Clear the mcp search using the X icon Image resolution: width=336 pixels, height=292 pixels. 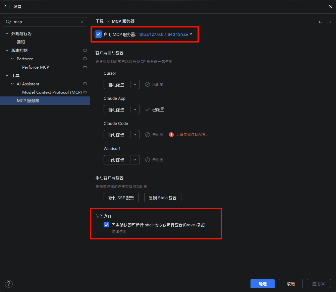pyautogui.click(x=82, y=21)
